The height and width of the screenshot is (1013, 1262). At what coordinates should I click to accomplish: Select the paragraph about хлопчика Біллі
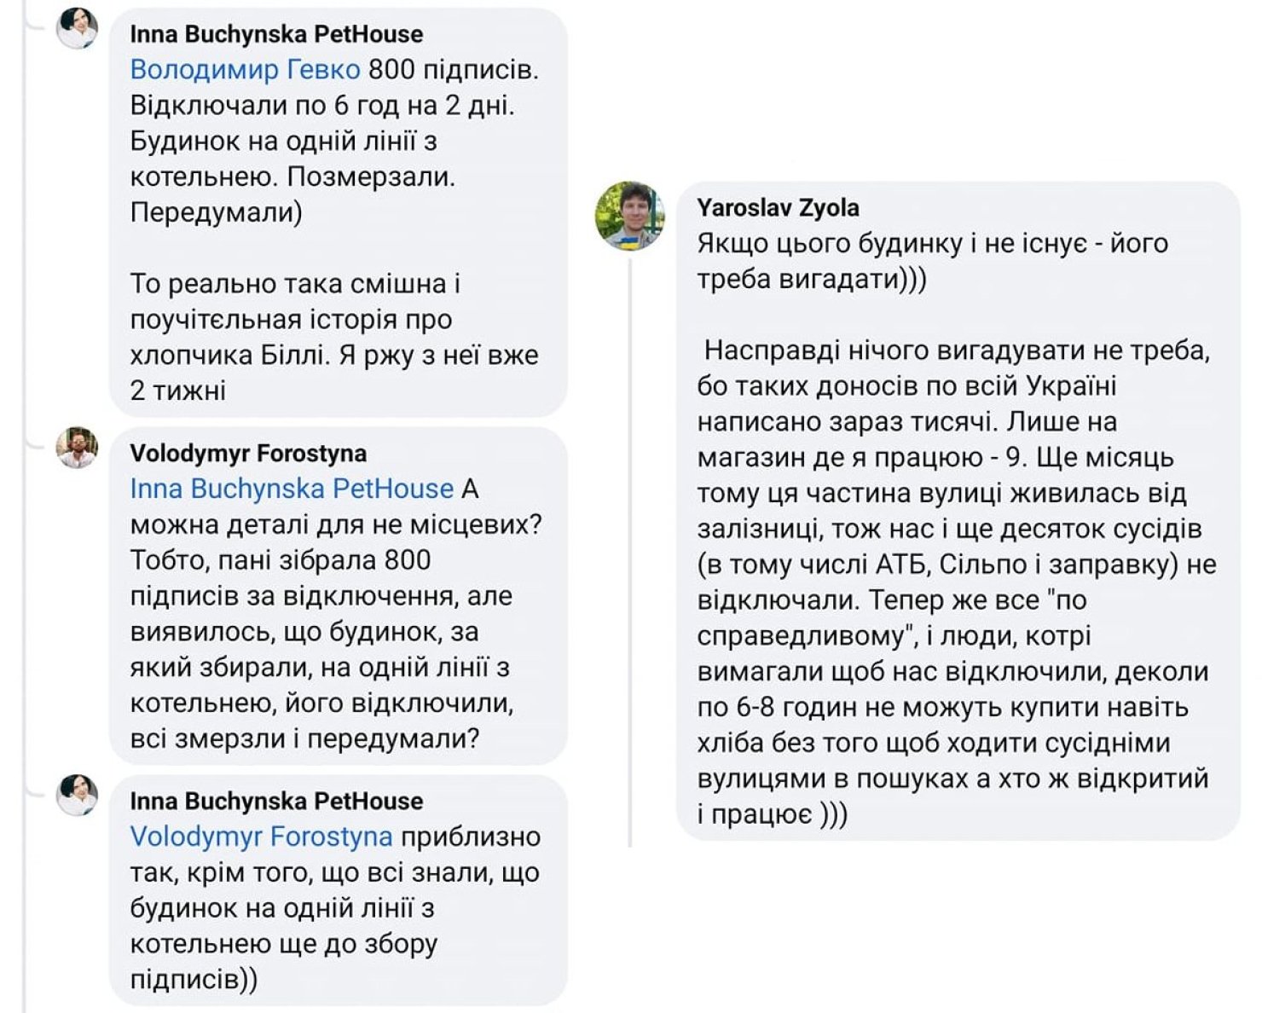click(333, 337)
